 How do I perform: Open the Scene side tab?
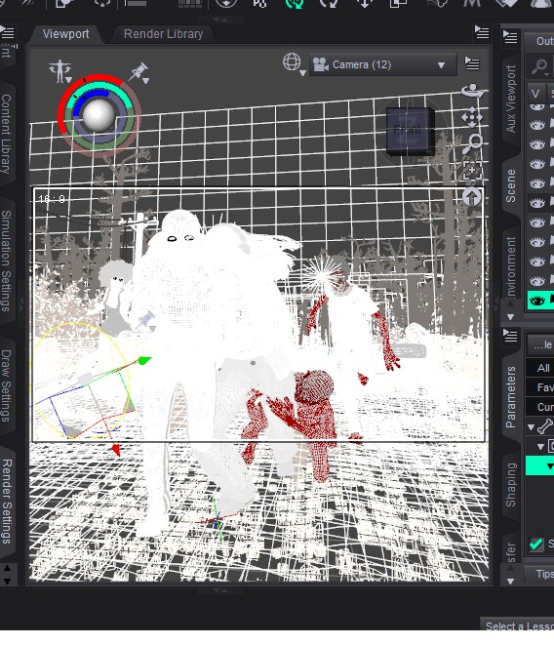pyautogui.click(x=510, y=186)
